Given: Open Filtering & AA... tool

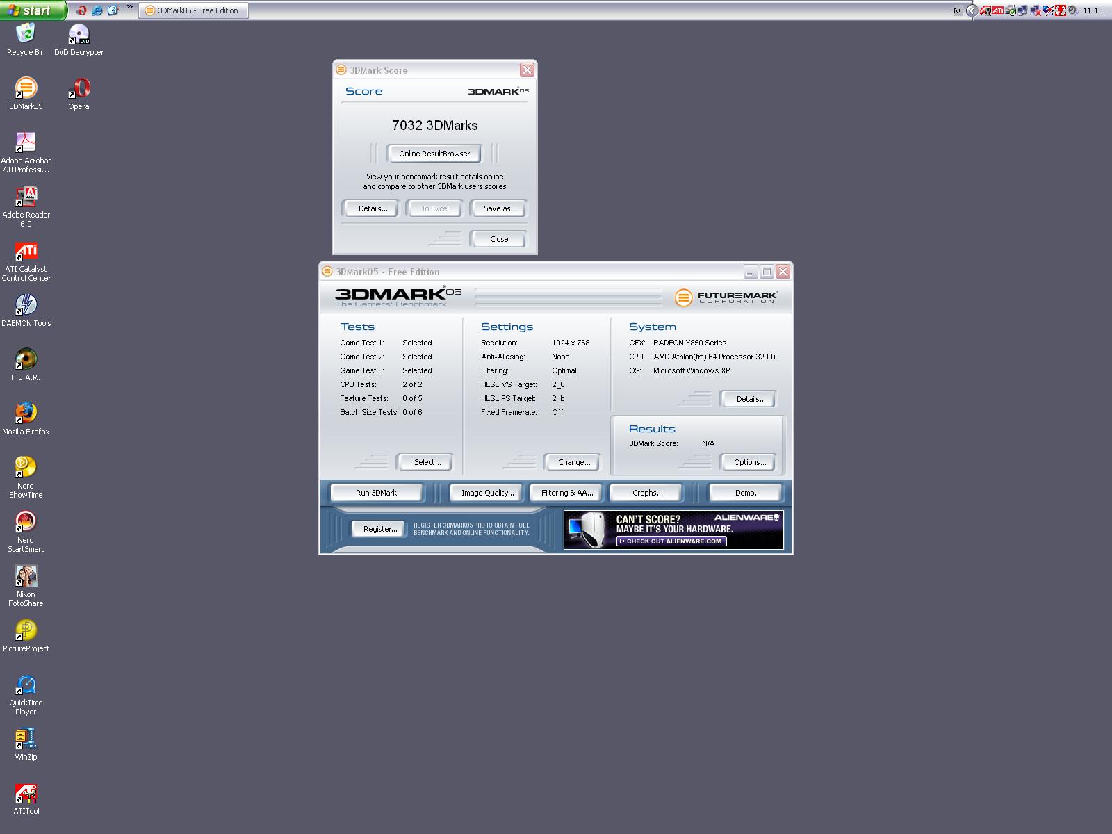Looking at the screenshot, I should click(567, 493).
